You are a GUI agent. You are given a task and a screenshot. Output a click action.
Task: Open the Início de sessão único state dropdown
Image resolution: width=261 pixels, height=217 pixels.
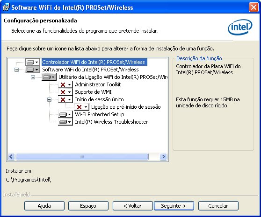click(x=65, y=99)
